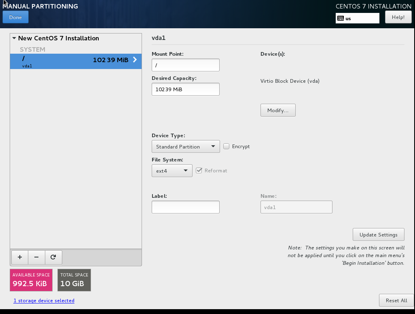Click the Modify... device button
Viewport: 415px width, 314px height.
click(278, 110)
